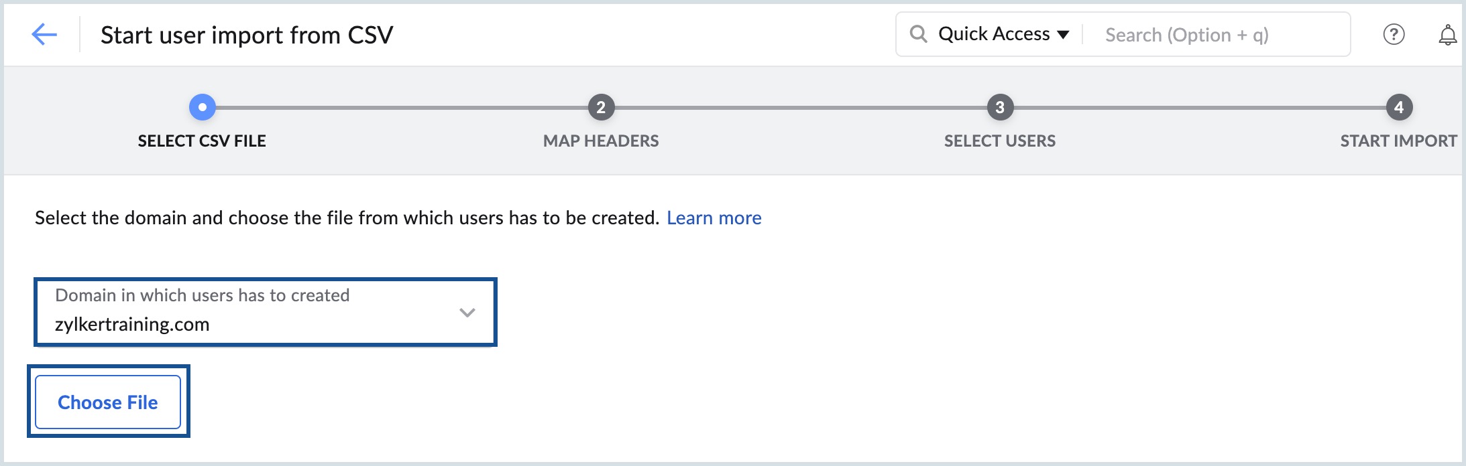The height and width of the screenshot is (466, 1466).
Task: Click the Choose File button
Action: (108, 402)
